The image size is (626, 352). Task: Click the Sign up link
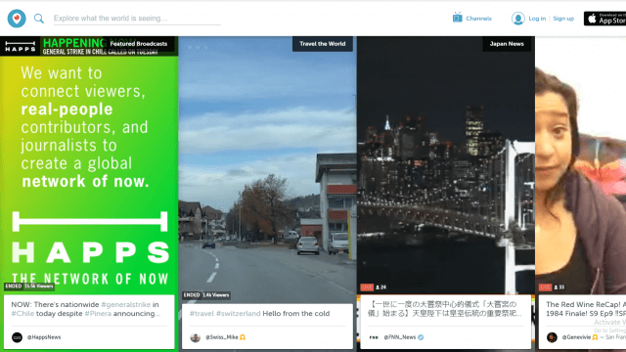coord(563,19)
